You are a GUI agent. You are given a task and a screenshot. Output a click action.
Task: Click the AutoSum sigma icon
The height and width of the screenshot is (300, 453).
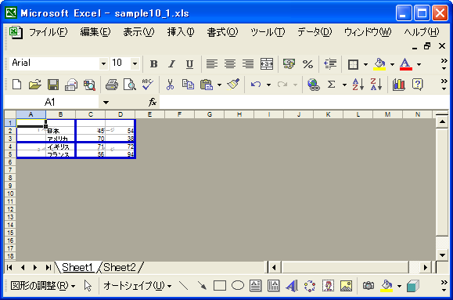coord(332,85)
